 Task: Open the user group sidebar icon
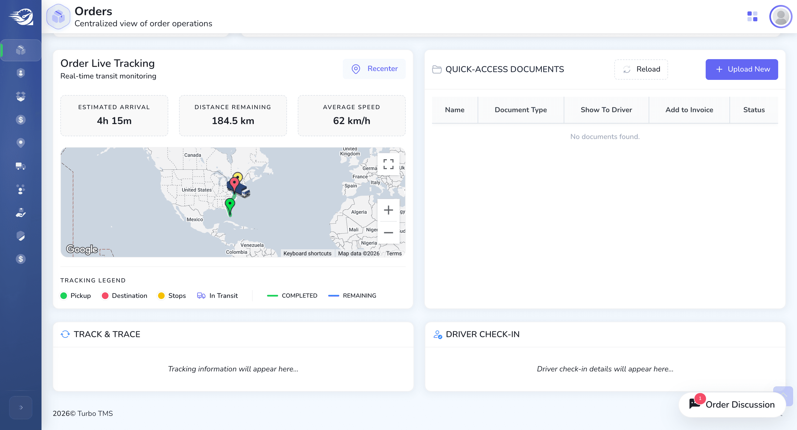20,189
